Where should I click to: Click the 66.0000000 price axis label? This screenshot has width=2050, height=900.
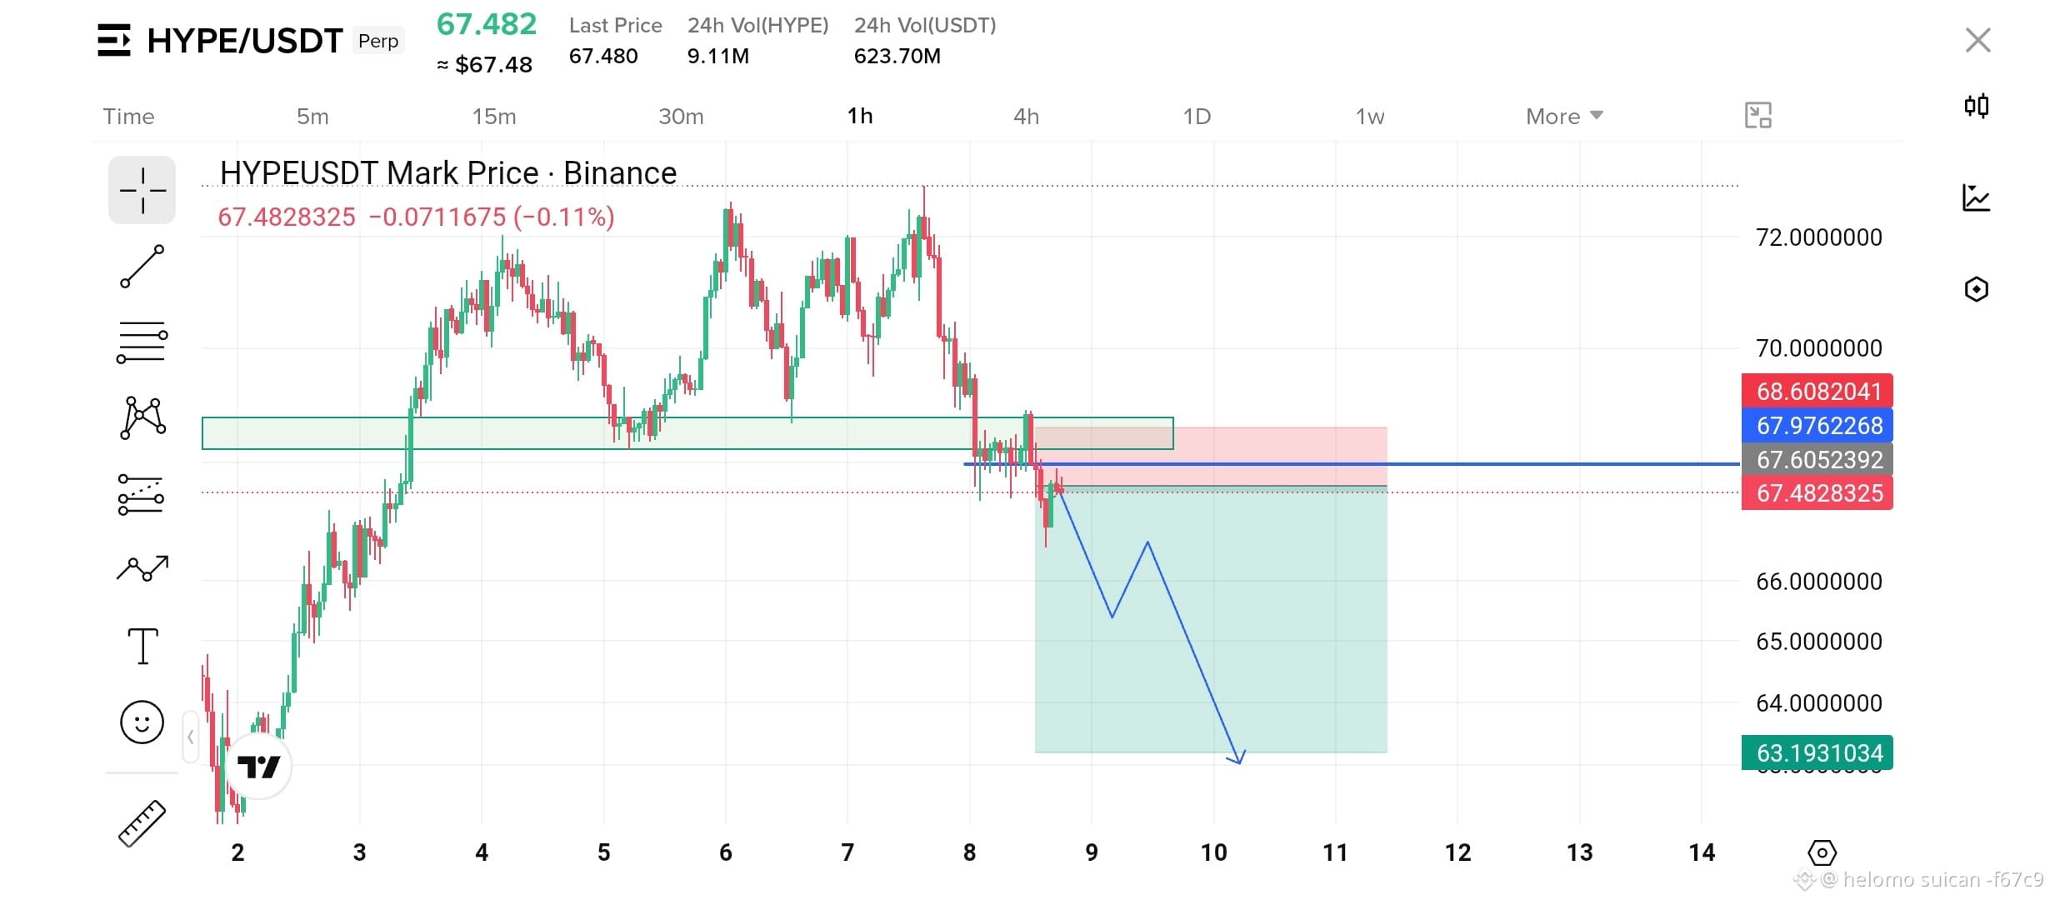1819,581
